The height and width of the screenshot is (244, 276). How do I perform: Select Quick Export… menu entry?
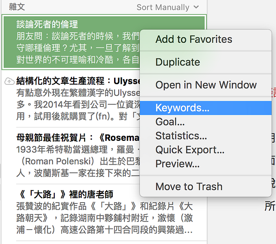tap(190, 150)
